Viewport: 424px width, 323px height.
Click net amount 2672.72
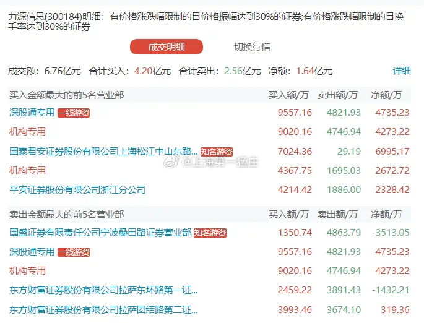(x=392, y=171)
